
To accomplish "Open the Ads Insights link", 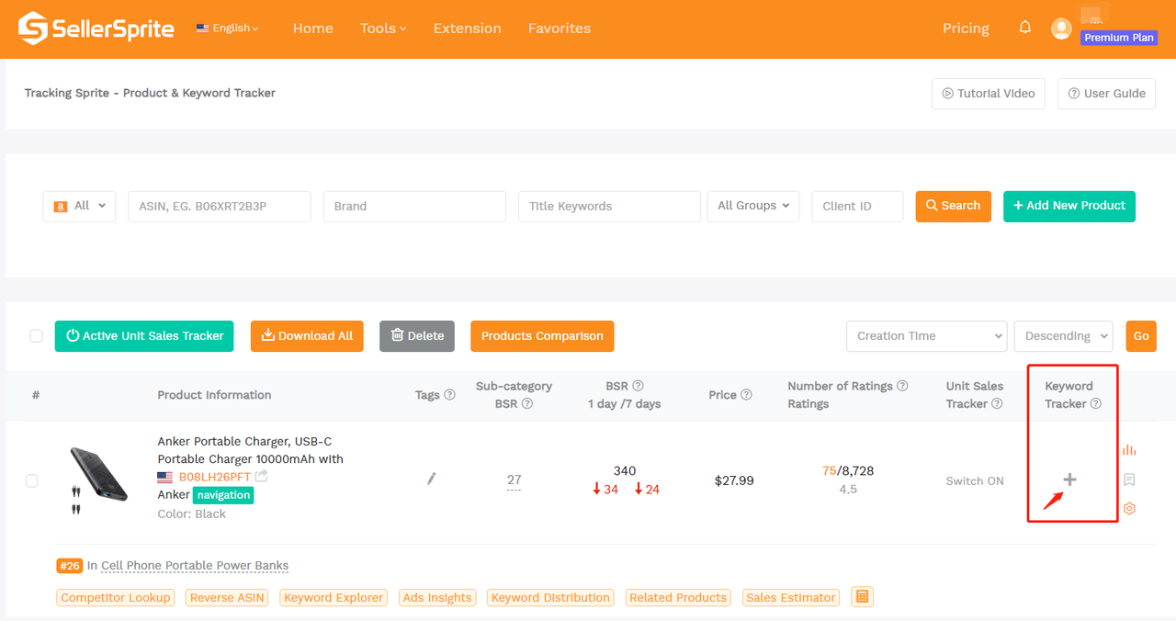I will click(x=437, y=598).
